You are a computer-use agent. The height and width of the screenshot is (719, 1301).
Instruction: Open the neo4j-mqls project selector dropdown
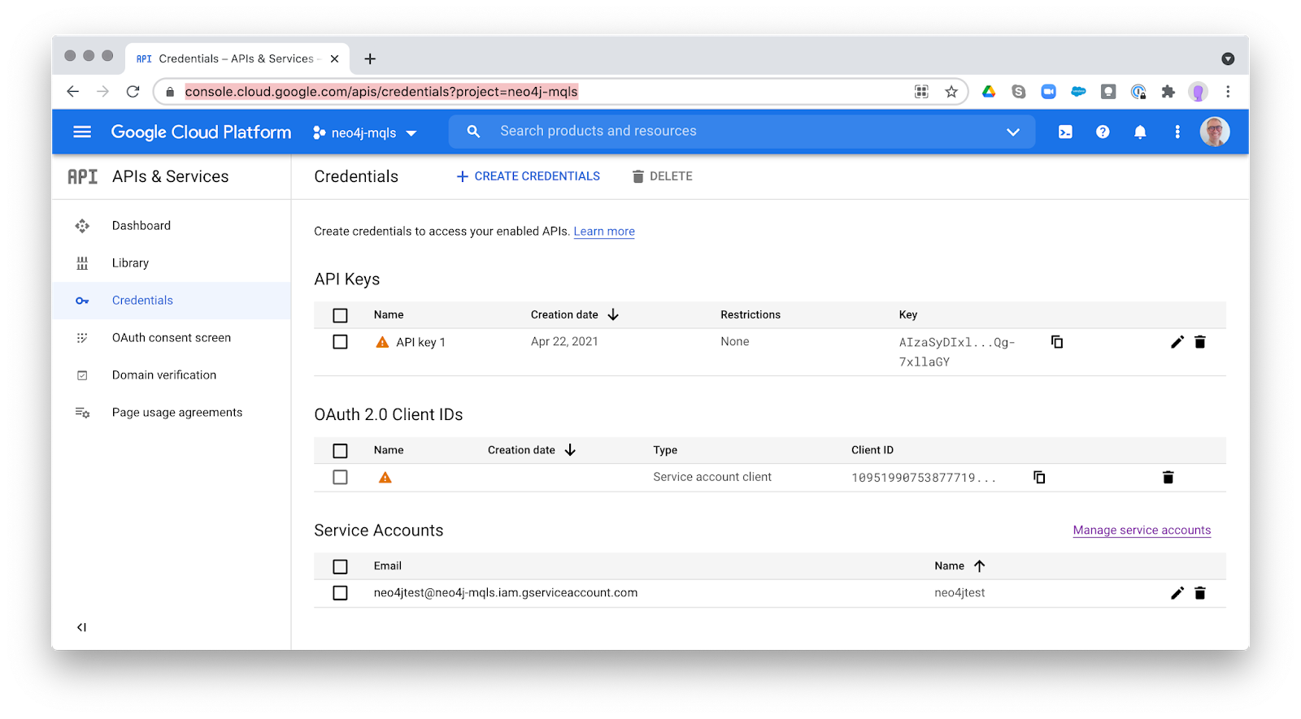pos(365,132)
